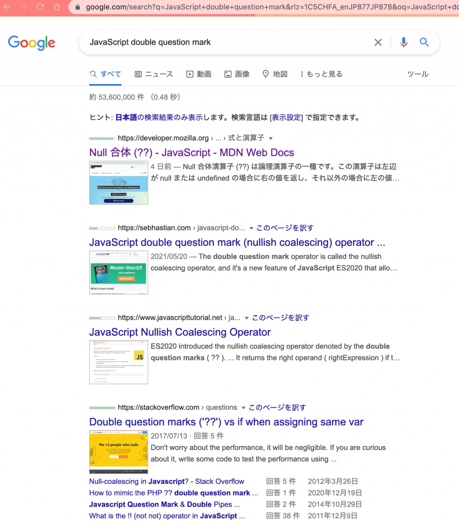Open the ツール tools button
The image size is (459, 522).
pos(418,74)
